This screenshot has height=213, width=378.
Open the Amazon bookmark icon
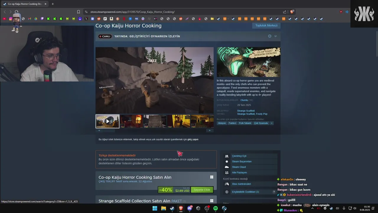(x=111, y=19)
